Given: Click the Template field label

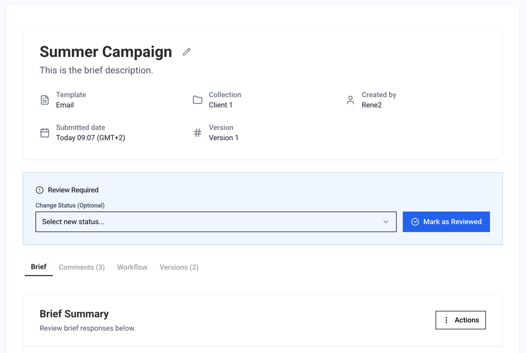Looking at the screenshot, I should click(71, 95).
